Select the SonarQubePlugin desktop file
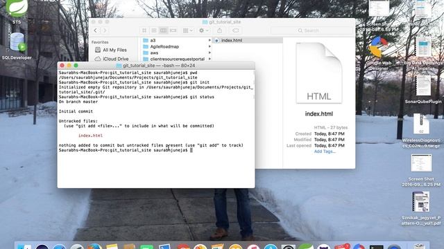444x249 pixels. 423,89
